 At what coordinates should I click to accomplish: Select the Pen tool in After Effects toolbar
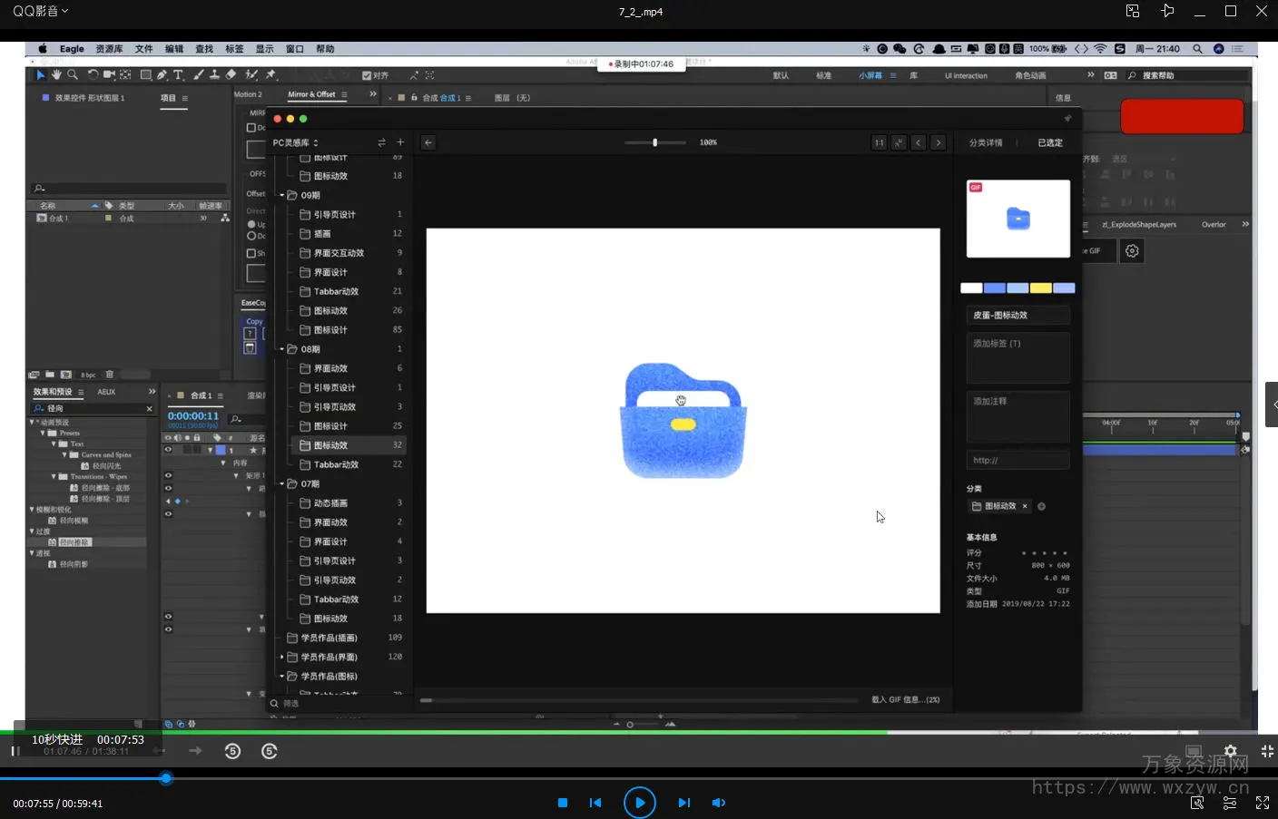162,75
